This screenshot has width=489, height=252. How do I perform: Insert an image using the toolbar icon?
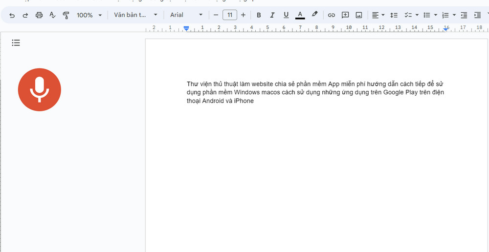(359, 15)
